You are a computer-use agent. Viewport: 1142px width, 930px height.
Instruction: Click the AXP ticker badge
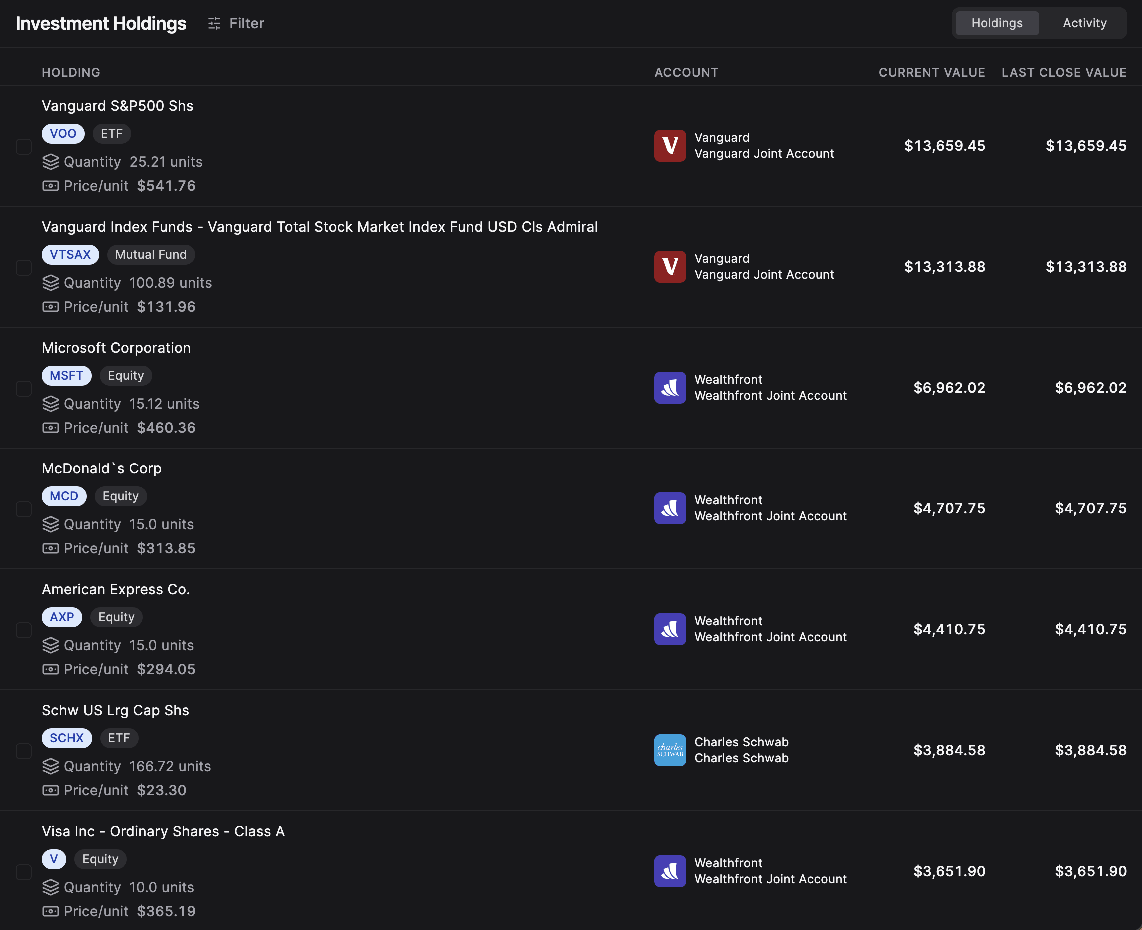[62, 617]
